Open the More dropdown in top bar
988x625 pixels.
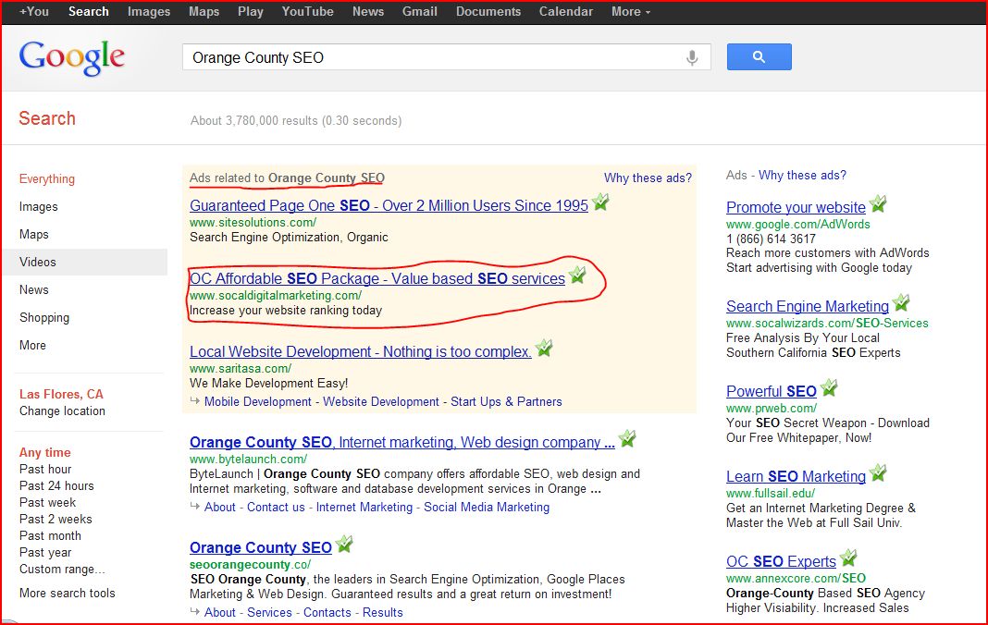pyautogui.click(x=631, y=11)
